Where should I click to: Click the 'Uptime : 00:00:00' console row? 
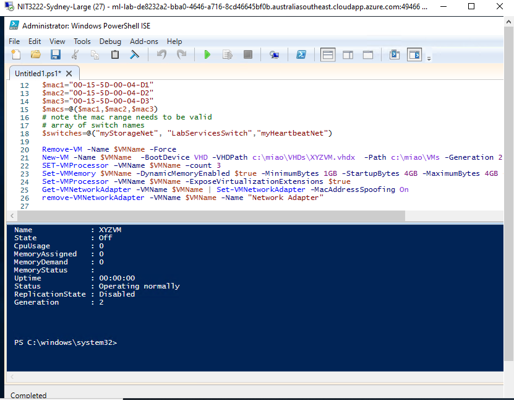[x=74, y=278]
